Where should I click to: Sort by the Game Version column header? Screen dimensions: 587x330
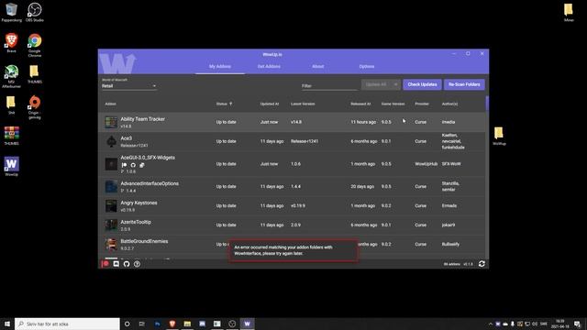tap(393, 104)
